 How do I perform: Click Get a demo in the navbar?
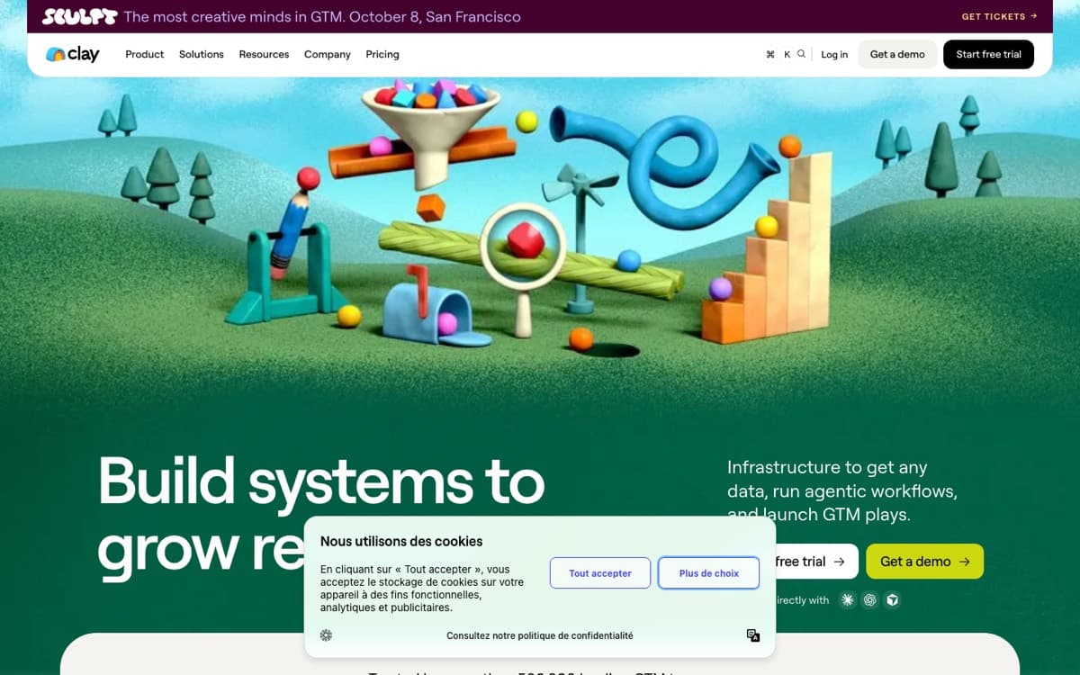tap(897, 54)
